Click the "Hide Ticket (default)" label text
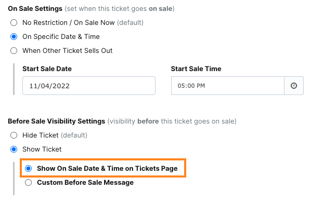This screenshot has width=323, height=204. (55, 135)
